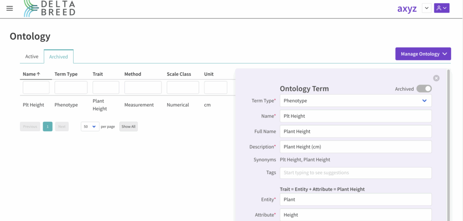
Task: Go to page 1 of results
Action: 47,127
